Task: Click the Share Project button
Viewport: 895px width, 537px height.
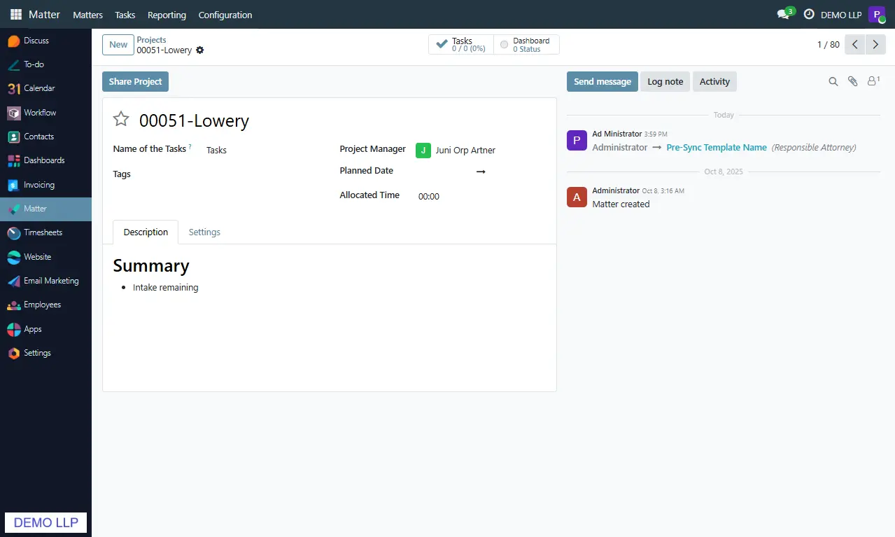Action: (135, 82)
